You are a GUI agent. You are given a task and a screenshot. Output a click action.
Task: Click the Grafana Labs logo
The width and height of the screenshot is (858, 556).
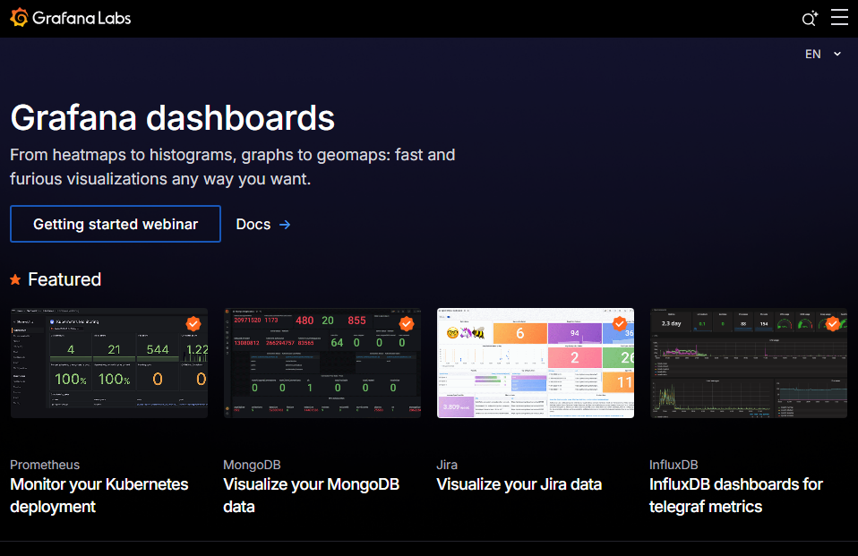(x=71, y=18)
